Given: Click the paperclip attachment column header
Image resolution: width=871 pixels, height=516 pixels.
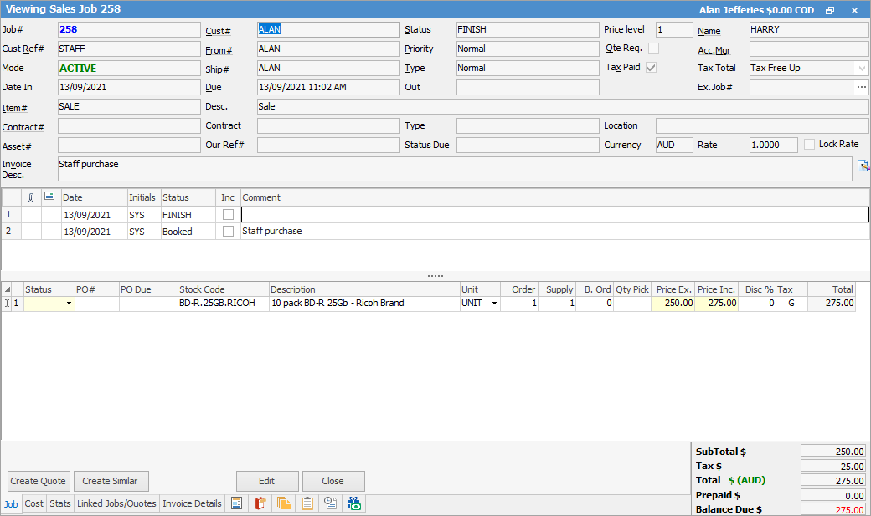Looking at the screenshot, I should point(30,197).
